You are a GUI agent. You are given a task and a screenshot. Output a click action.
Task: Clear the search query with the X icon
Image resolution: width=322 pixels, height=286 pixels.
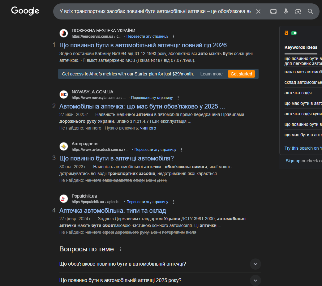[x=258, y=11]
